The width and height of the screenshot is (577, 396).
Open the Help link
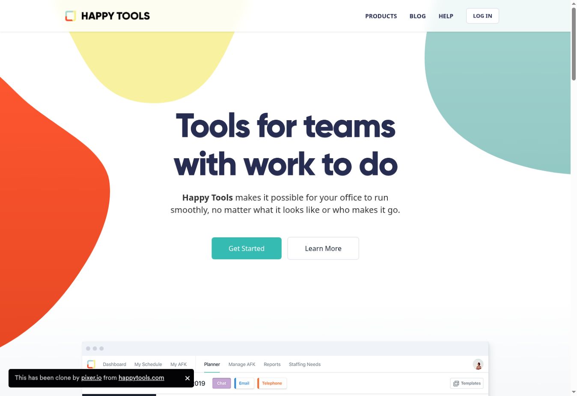pyautogui.click(x=446, y=16)
